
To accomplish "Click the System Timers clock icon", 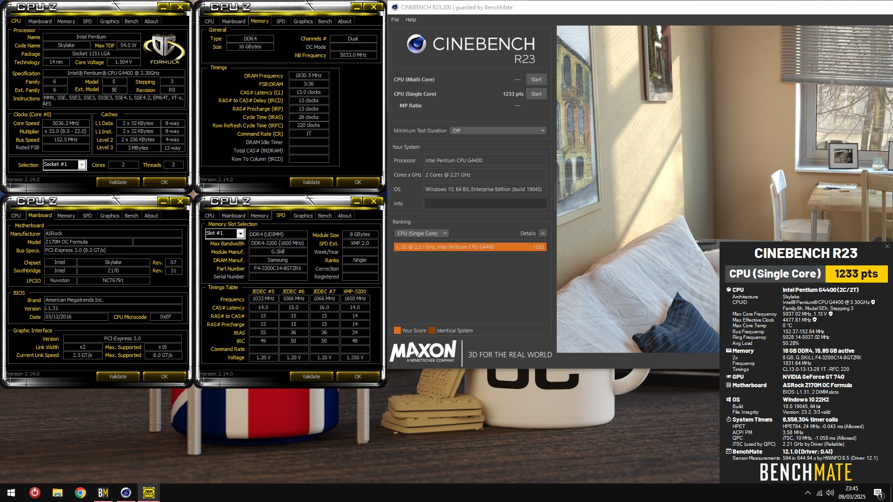I will point(729,419).
